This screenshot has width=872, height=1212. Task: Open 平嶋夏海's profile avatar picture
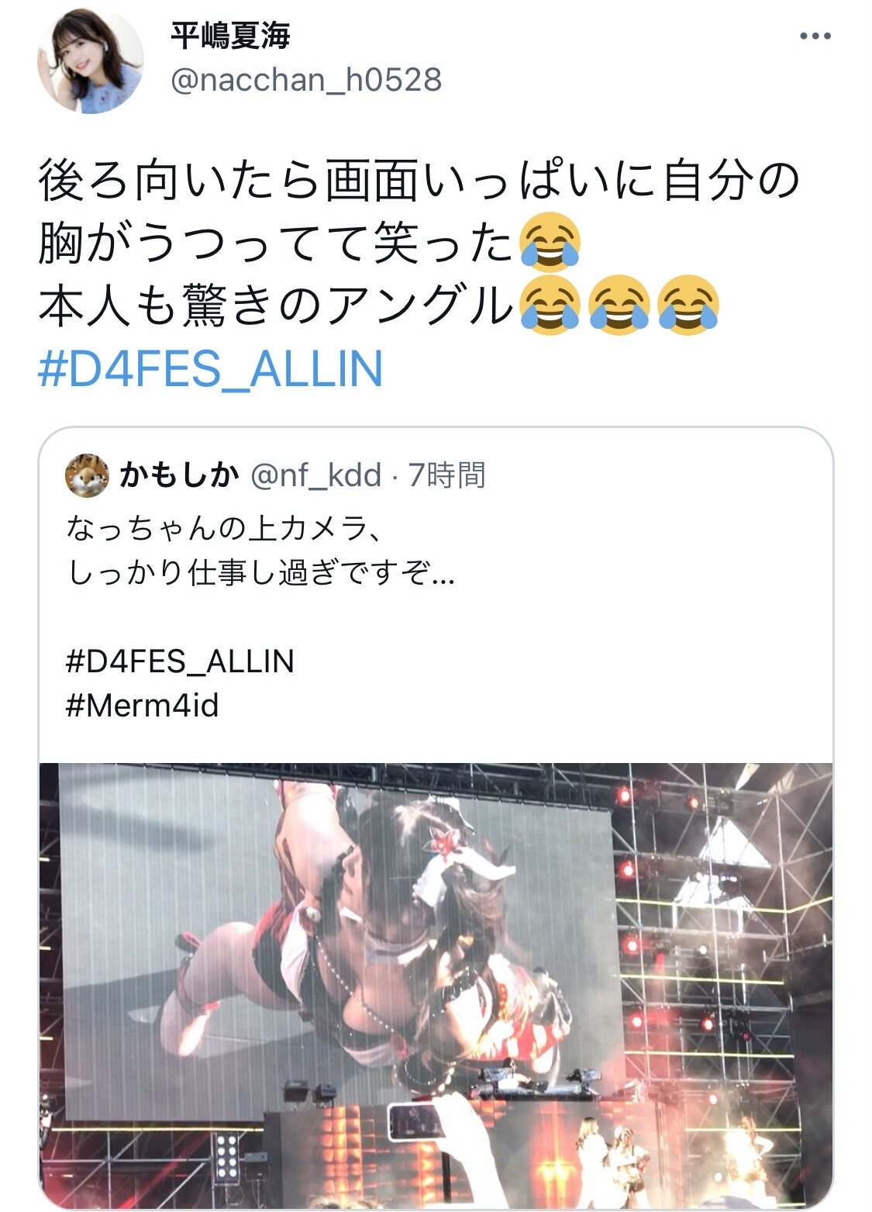(91, 62)
